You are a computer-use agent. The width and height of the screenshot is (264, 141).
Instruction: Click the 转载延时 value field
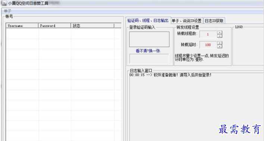[x=208, y=45]
